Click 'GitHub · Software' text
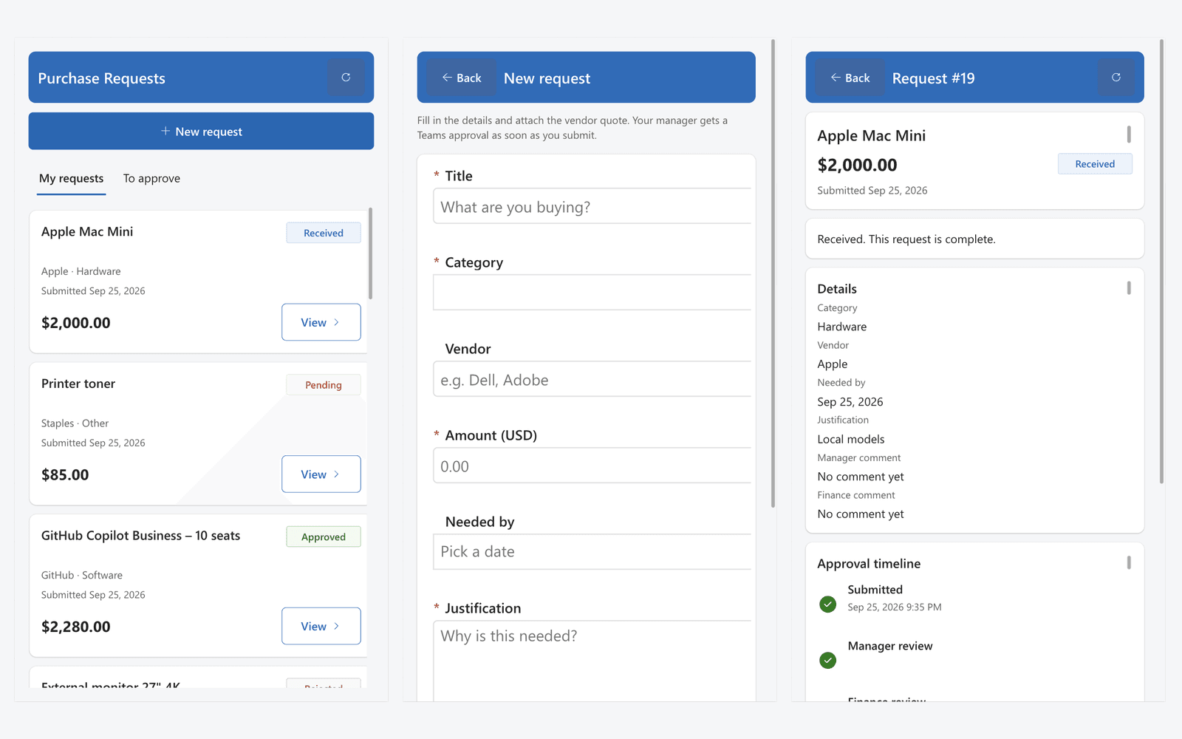Image resolution: width=1182 pixels, height=739 pixels. (x=82, y=575)
